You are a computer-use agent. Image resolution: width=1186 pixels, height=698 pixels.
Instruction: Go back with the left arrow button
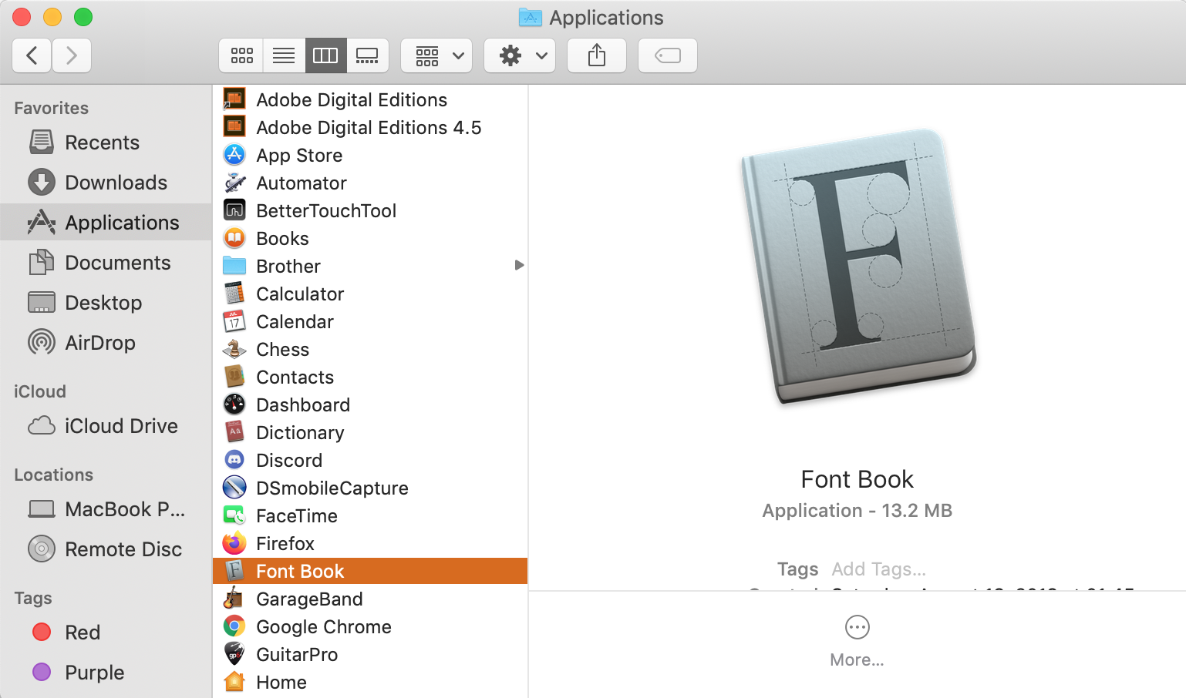32,55
